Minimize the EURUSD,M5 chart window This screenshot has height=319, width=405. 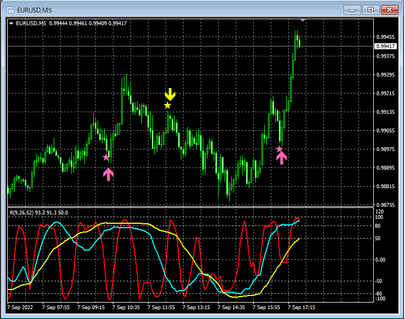pos(352,10)
